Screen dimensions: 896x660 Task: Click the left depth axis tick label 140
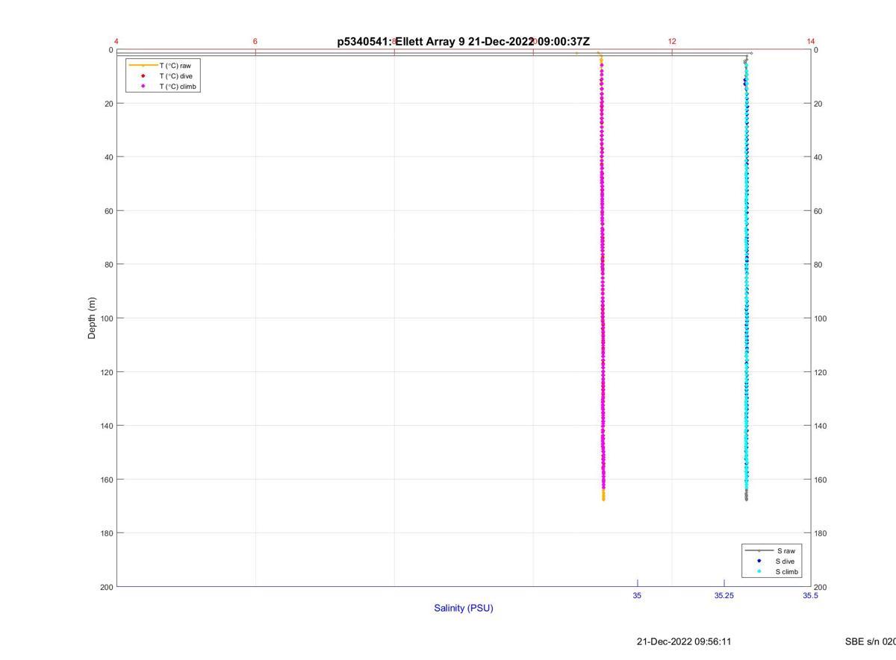(106, 426)
